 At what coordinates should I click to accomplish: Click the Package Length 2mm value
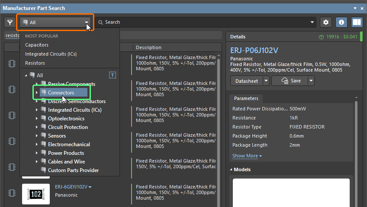point(295,145)
